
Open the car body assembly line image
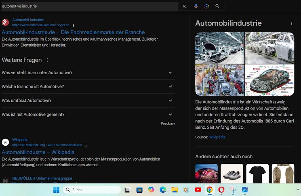coord(220,48)
